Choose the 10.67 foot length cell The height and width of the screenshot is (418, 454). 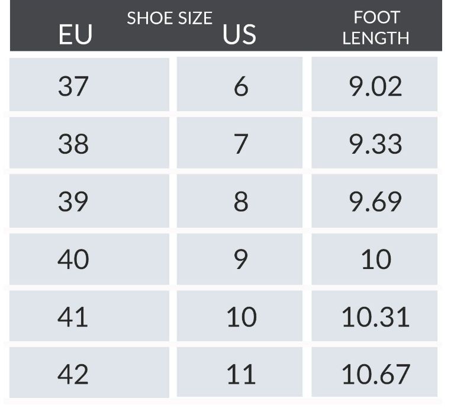click(x=375, y=374)
